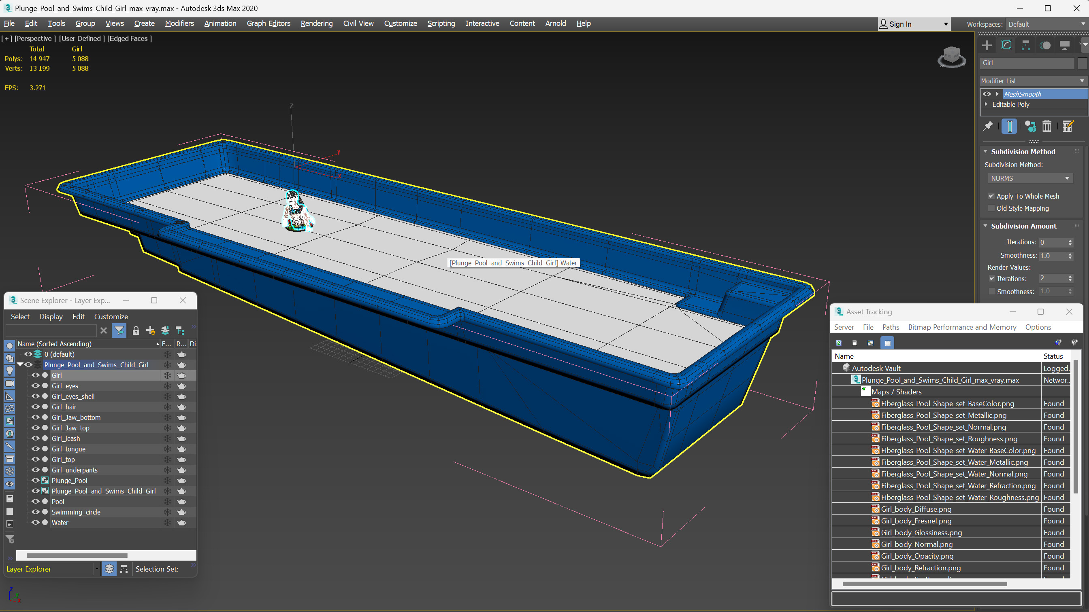Screen dimensions: 1089x612
Task: Click the Girl object color swatch
Action: coord(1082,63)
